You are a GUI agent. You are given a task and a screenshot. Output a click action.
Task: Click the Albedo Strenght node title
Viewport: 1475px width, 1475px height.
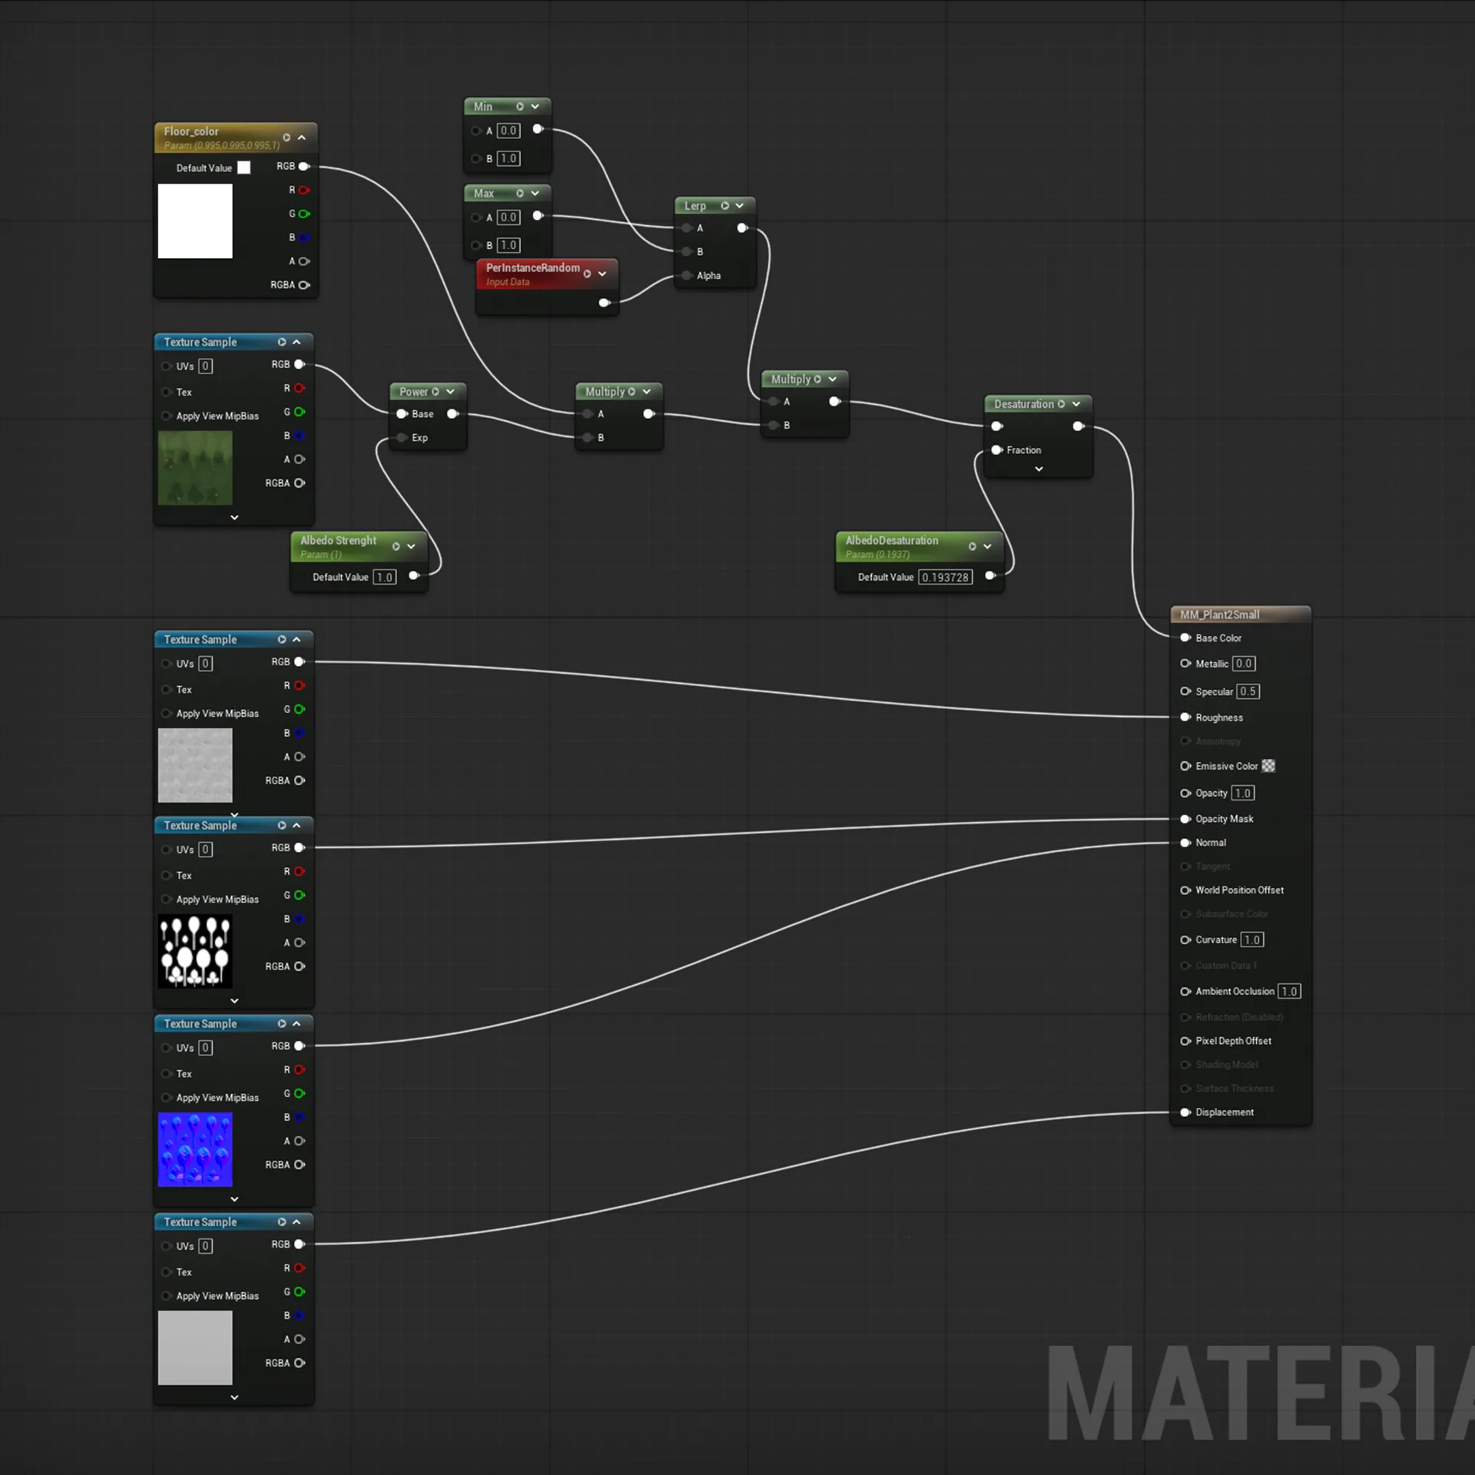click(338, 541)
